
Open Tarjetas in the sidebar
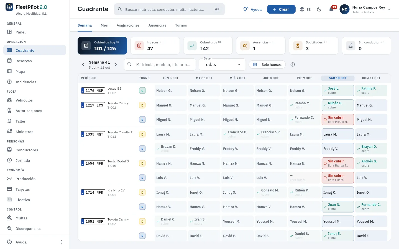click(x=35, y=189)
